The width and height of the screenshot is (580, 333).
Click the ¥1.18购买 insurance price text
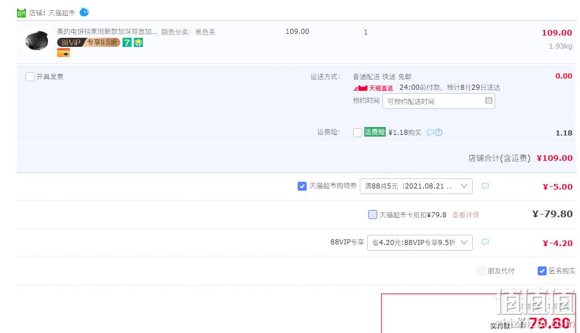(405, 132)
